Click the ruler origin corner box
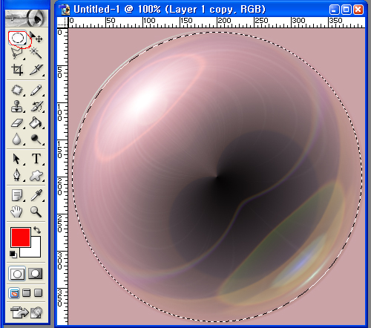 click(x=62, y=22)
